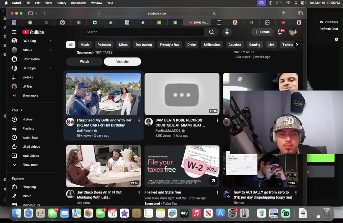This screenshot has width=343, height=223.
Task: Open the Safari sidebar dropdown arrow
Action: (37, 13)
